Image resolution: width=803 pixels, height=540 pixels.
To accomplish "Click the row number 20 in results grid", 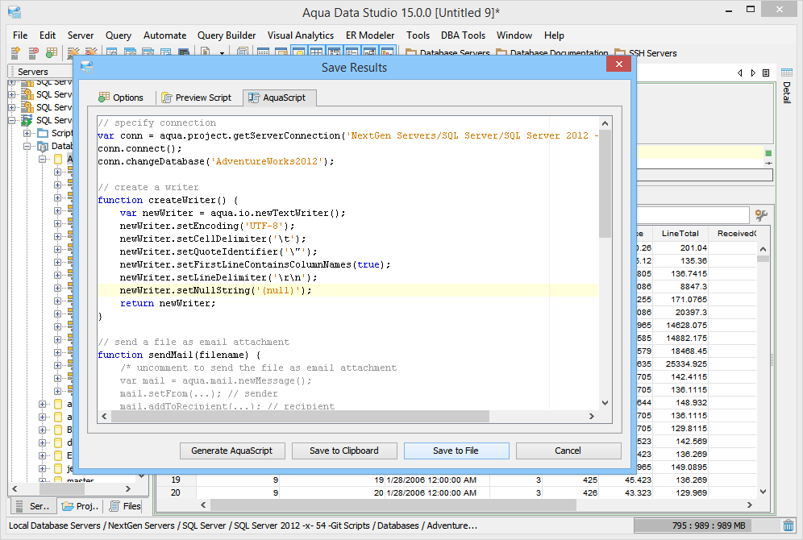I will (x=176, y=493).
